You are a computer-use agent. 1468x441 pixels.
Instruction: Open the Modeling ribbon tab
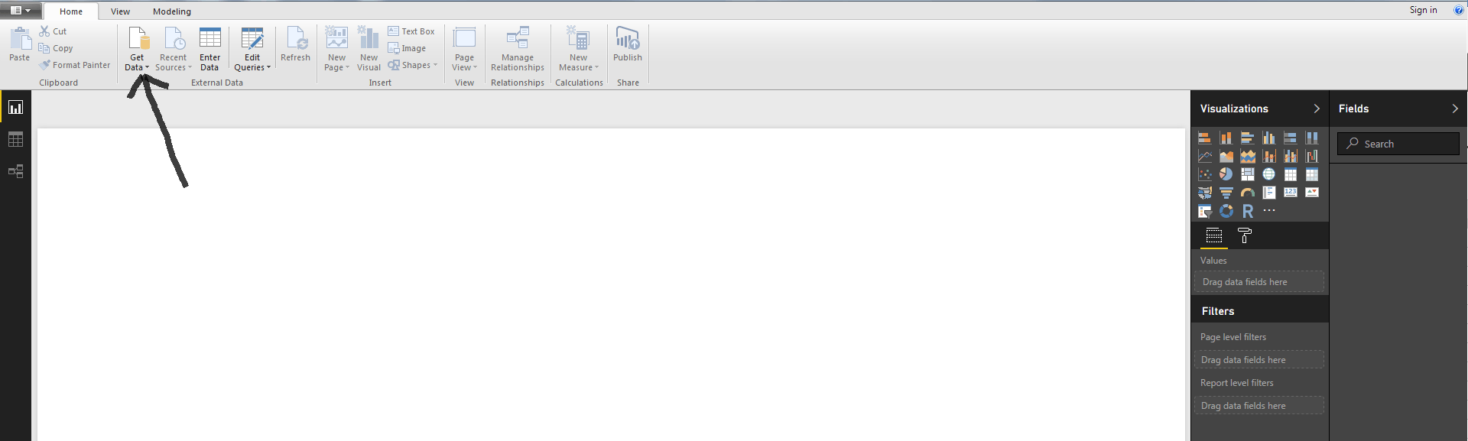[x=172, y=11]
